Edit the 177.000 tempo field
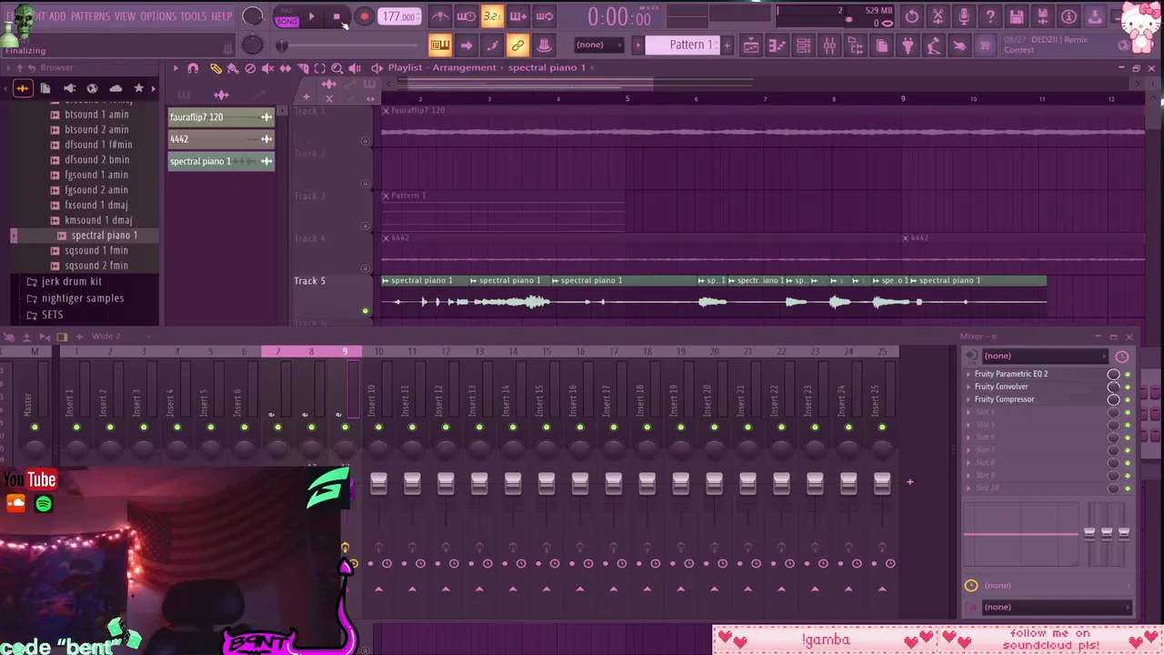This screenshot has width=1164, height=655. click(399, 16)
